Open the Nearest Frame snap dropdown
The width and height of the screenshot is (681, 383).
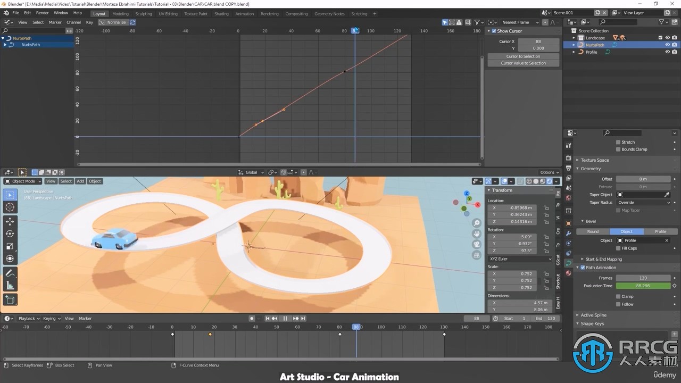pyautogui.click(x=520, y=22)
